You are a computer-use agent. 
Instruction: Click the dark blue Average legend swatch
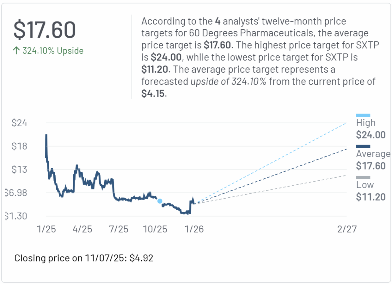[363, 146]
